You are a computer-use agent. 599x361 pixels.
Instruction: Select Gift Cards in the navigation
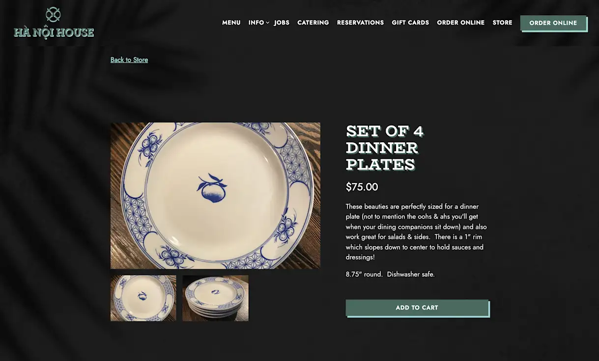(x=410, y=23)
